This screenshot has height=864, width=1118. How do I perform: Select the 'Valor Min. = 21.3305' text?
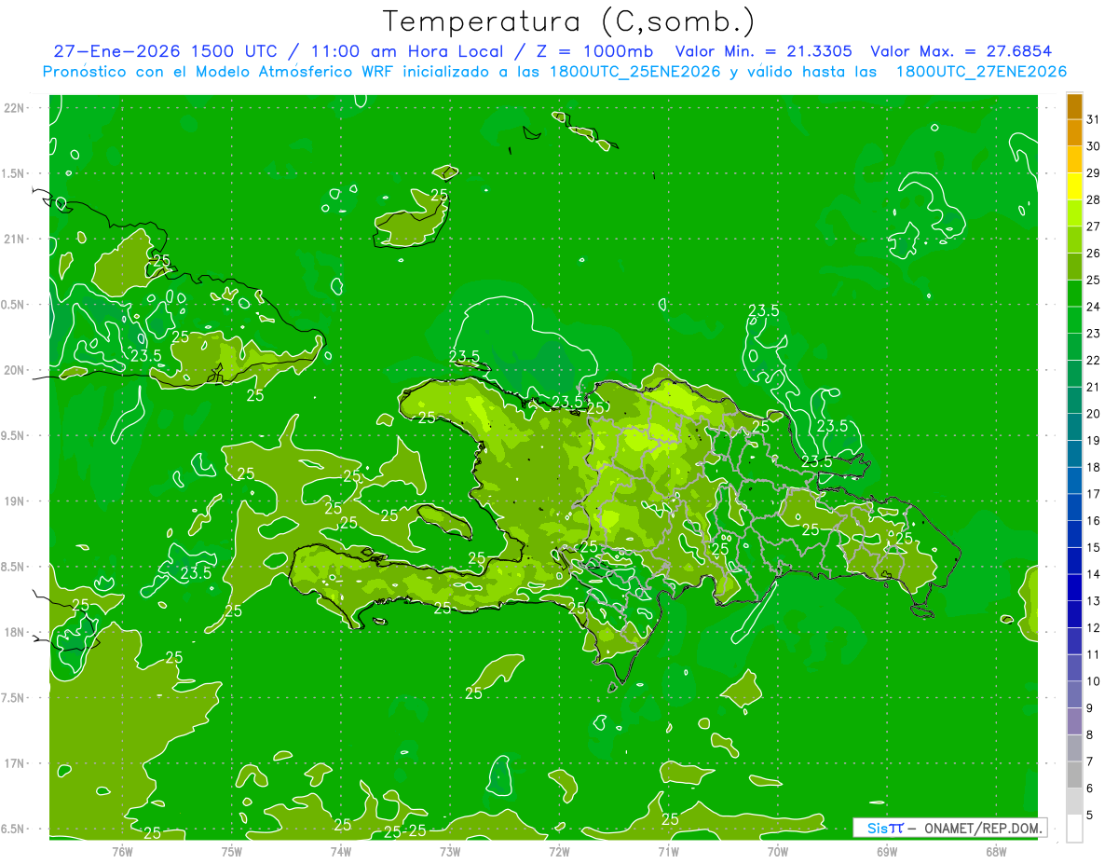[763, 51]
